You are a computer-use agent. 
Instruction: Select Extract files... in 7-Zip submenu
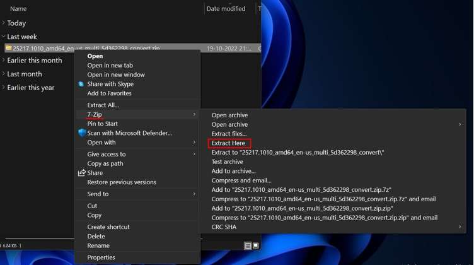pyautogui.click(x=229, y=134)
